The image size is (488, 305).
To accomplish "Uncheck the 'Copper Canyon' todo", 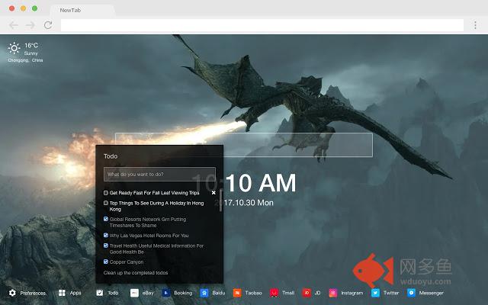I will click(106, 262).
